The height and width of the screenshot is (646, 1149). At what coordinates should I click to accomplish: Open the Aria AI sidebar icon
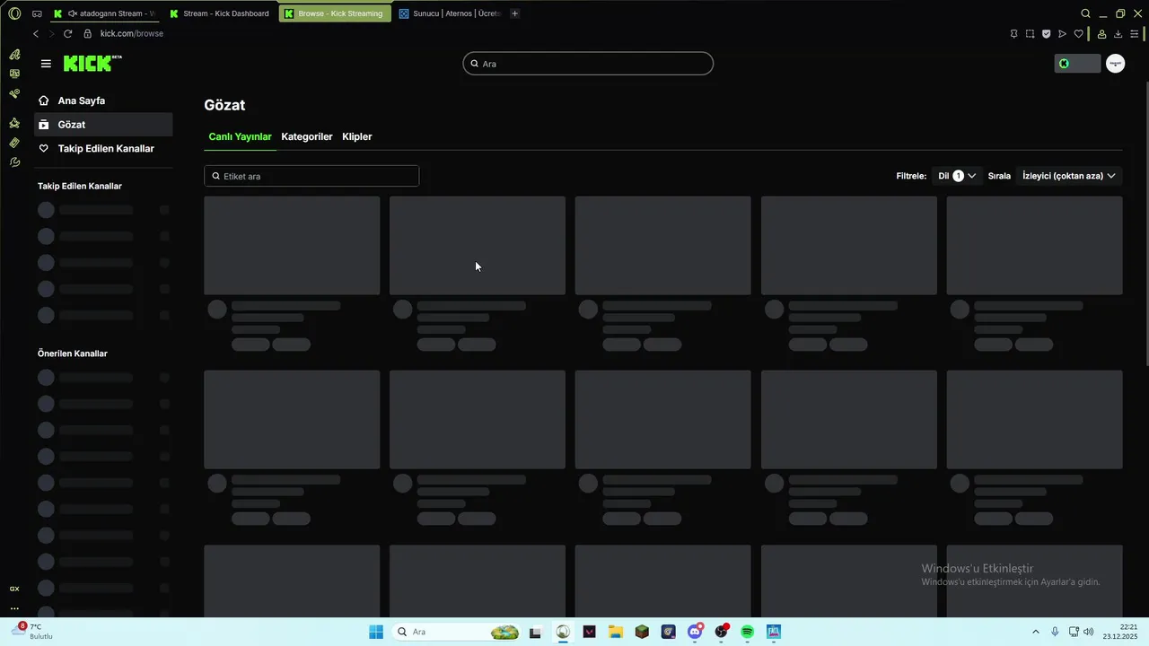(14, 55)
